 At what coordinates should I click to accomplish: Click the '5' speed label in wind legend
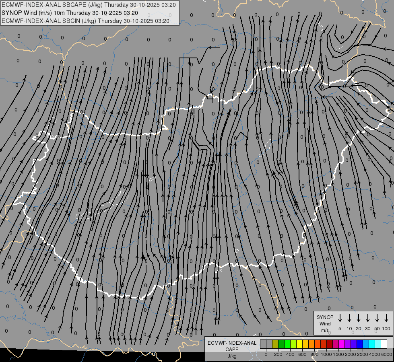pyautogui.click(x=340, y=329)
